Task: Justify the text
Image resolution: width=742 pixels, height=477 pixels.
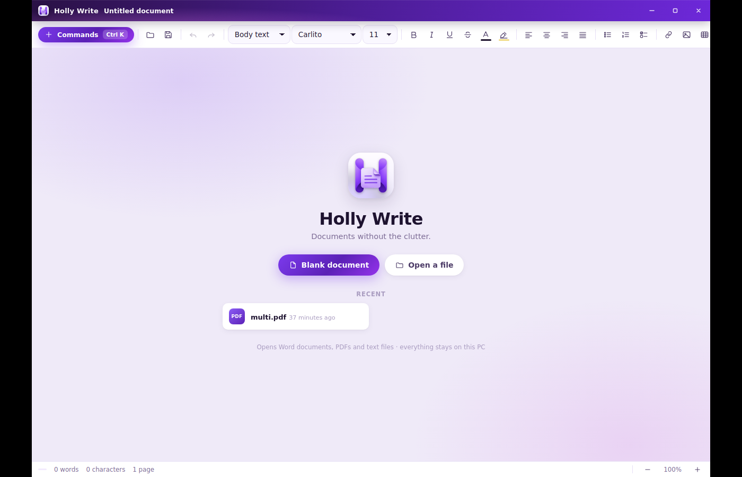Action: 582,35
